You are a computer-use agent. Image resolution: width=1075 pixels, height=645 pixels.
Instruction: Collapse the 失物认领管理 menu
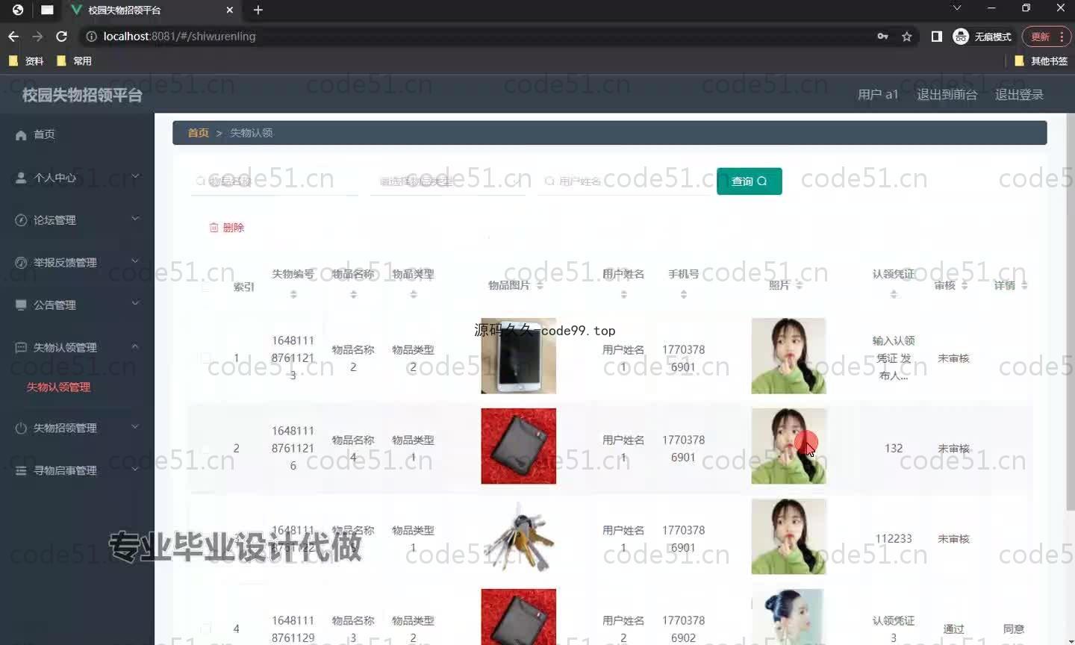pos(135,346)
